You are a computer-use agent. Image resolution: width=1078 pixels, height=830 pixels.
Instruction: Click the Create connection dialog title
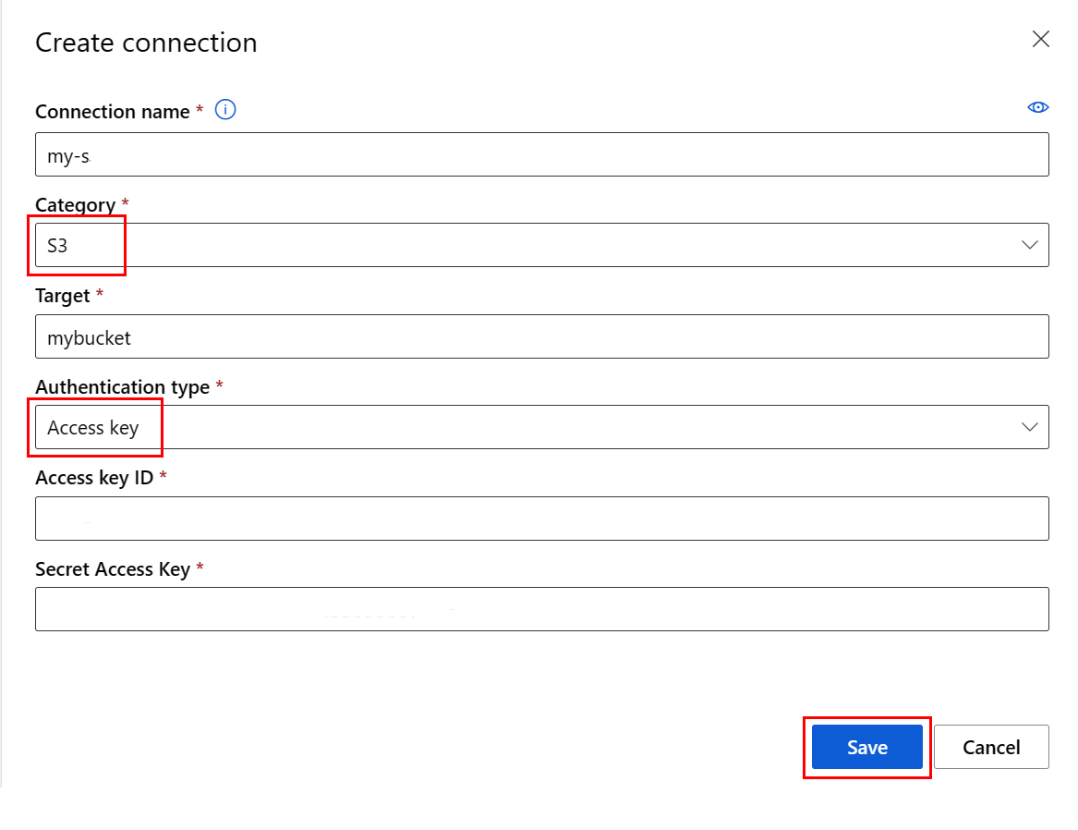click(x=146, y=43)
